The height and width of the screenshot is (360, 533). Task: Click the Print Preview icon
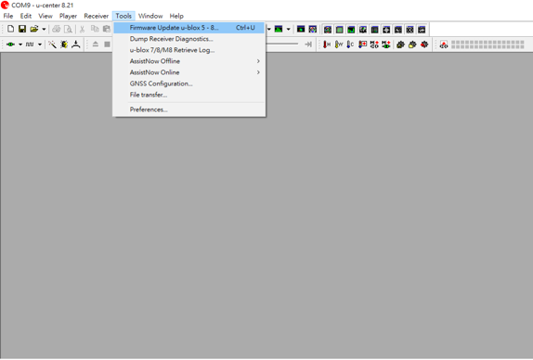[68, 29]
